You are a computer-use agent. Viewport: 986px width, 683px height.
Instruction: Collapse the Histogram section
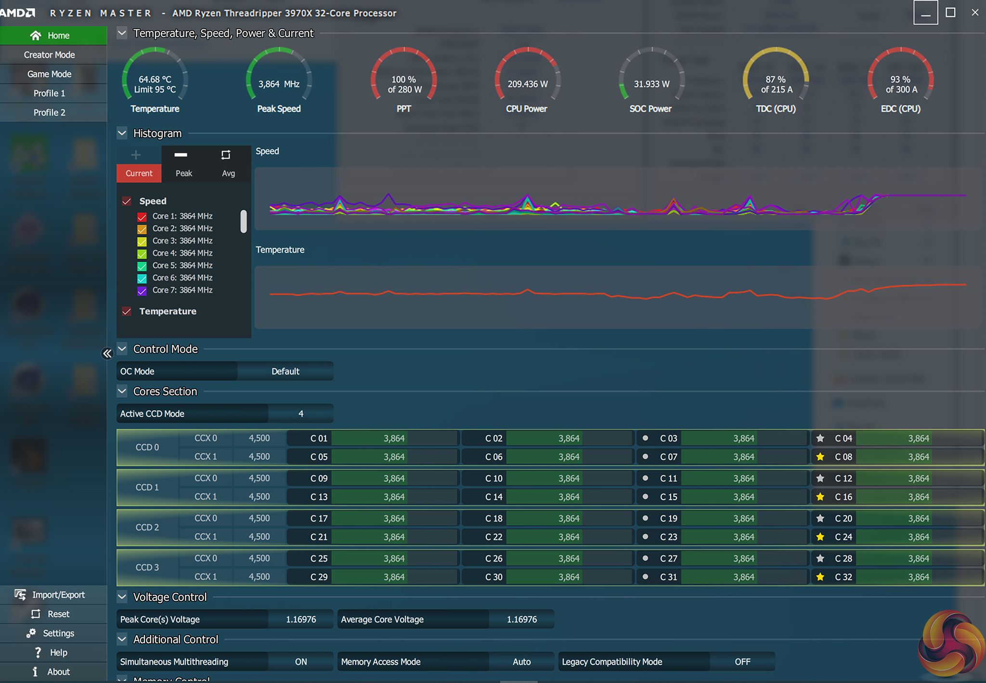122,133
